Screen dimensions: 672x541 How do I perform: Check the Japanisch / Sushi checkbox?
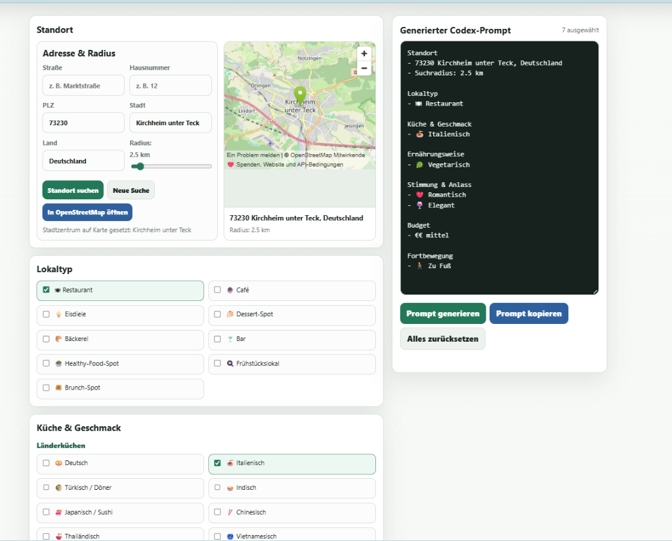coord(47,512)
